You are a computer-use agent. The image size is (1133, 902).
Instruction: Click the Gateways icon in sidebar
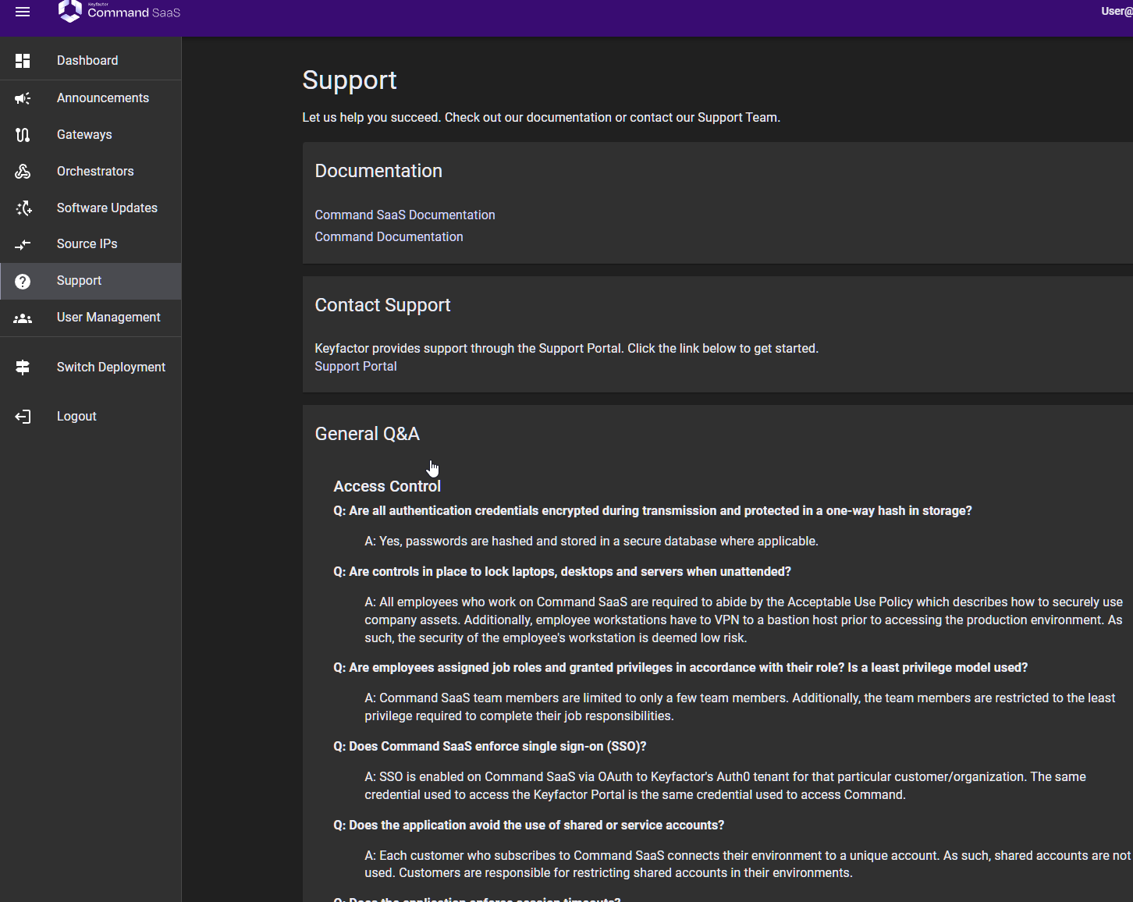click(23, 135)
